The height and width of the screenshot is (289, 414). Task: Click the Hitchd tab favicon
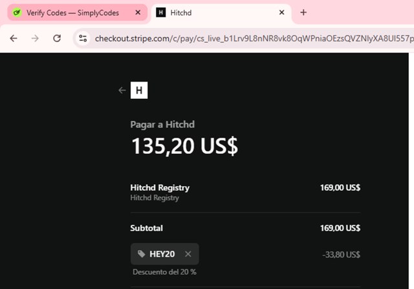pyautogui.click(x=161, y=12)
